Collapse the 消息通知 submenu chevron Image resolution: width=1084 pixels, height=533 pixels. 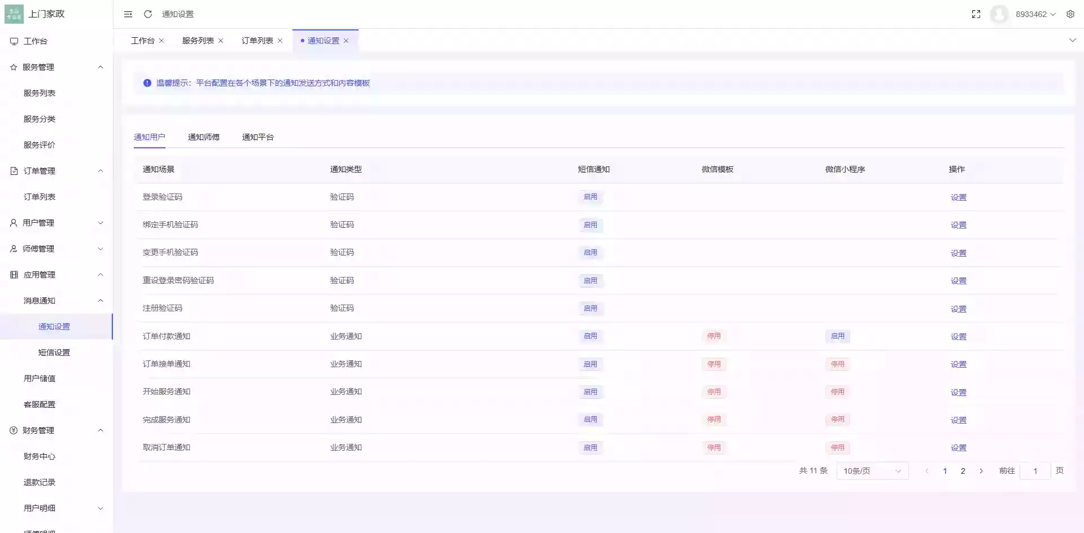pyautogui.click(x=100, y=300)
